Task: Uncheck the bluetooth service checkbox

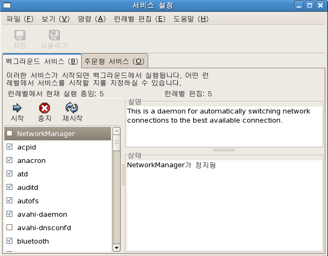Action: pyautogui.click(x=9, y=241)
